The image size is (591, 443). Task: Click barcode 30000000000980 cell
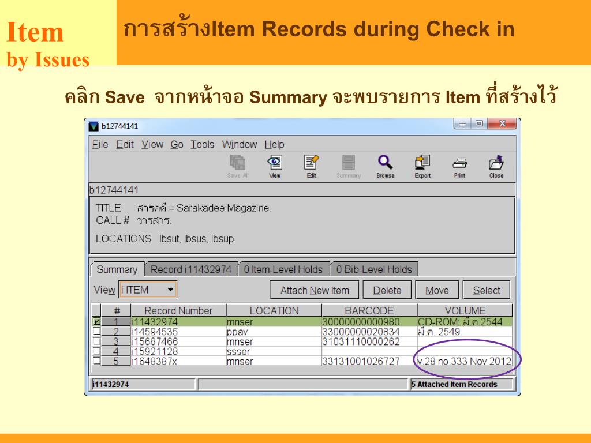point(369,322)
